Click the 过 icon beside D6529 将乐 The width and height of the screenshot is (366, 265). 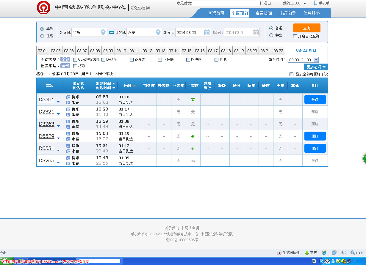(x=68, y=134)
